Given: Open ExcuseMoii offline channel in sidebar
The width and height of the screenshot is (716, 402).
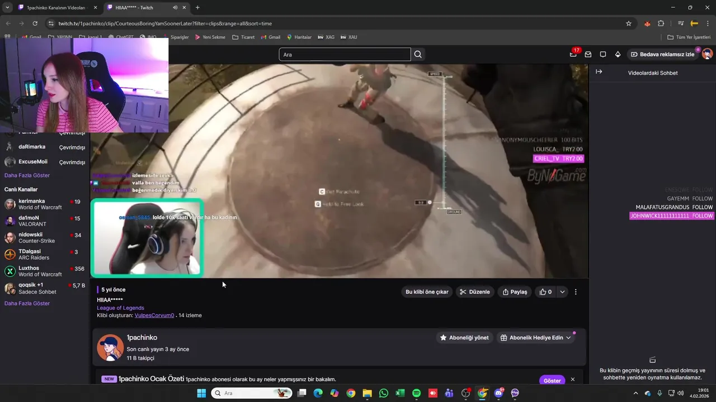Looking at the screenshot, I should click(45, 162).
